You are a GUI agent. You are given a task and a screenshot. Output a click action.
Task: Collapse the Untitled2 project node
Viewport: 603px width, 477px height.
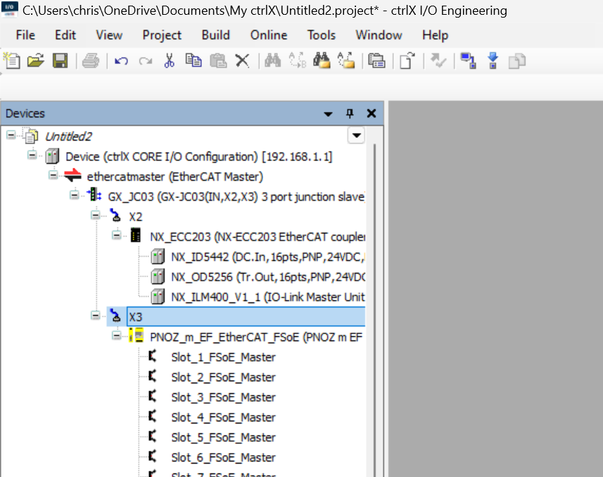pyautogui.click(x=11, y=135)
